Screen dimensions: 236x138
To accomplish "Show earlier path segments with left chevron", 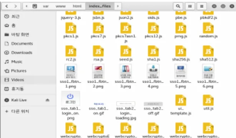I will [x=27, y=6].
